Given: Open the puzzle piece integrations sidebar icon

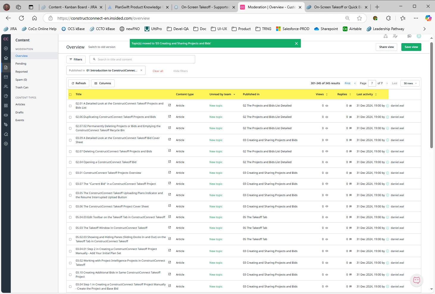Looking at the screenshot, I should click(x=6, y=134).
